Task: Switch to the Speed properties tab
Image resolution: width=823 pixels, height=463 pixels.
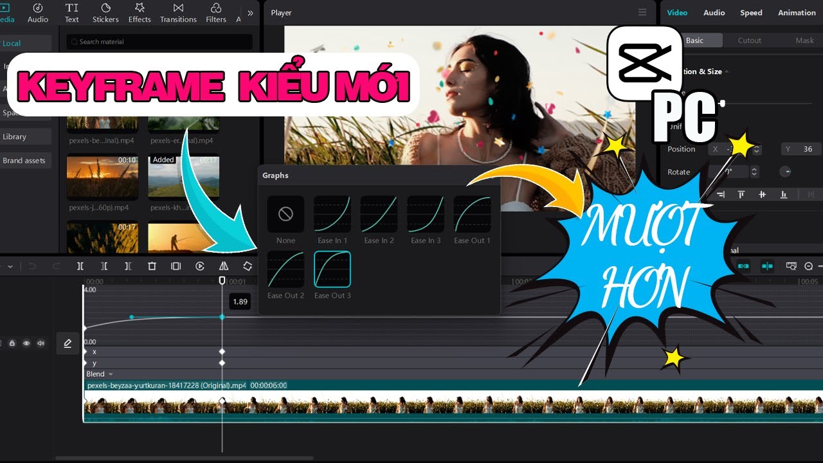Action: [751, 13]
